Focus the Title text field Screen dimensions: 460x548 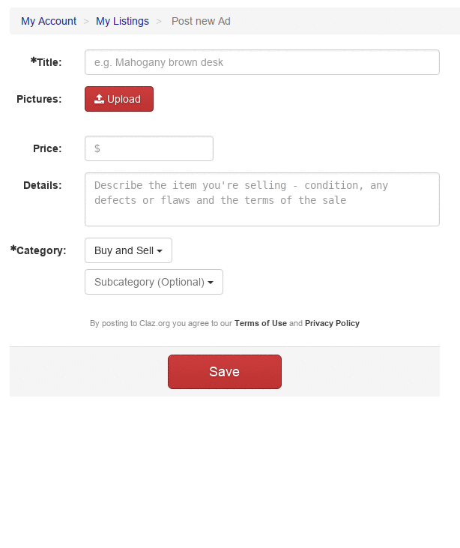coord(261,62)
